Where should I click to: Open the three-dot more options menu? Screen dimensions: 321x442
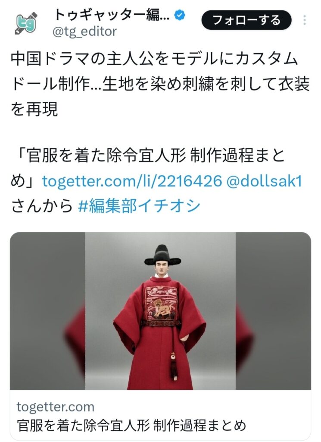pos(304,20)
